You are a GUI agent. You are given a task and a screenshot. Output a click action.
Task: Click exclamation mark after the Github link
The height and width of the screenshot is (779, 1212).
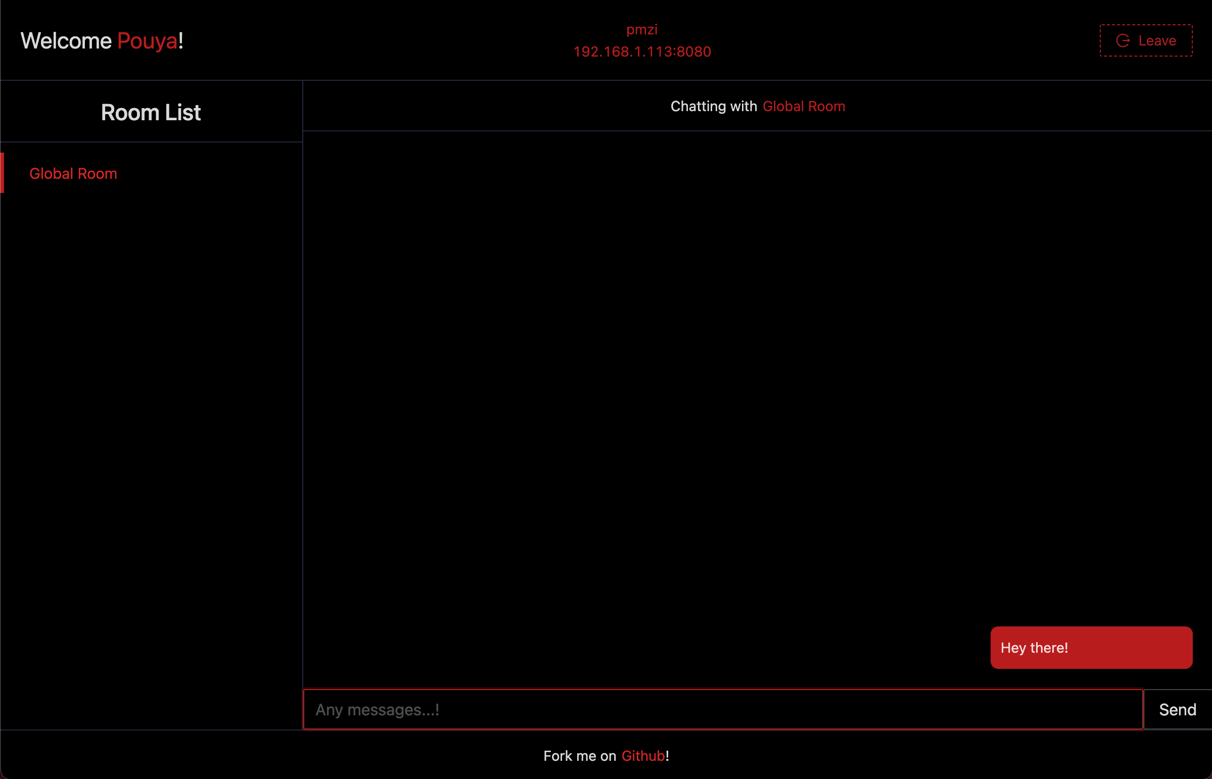click(667, 756)
